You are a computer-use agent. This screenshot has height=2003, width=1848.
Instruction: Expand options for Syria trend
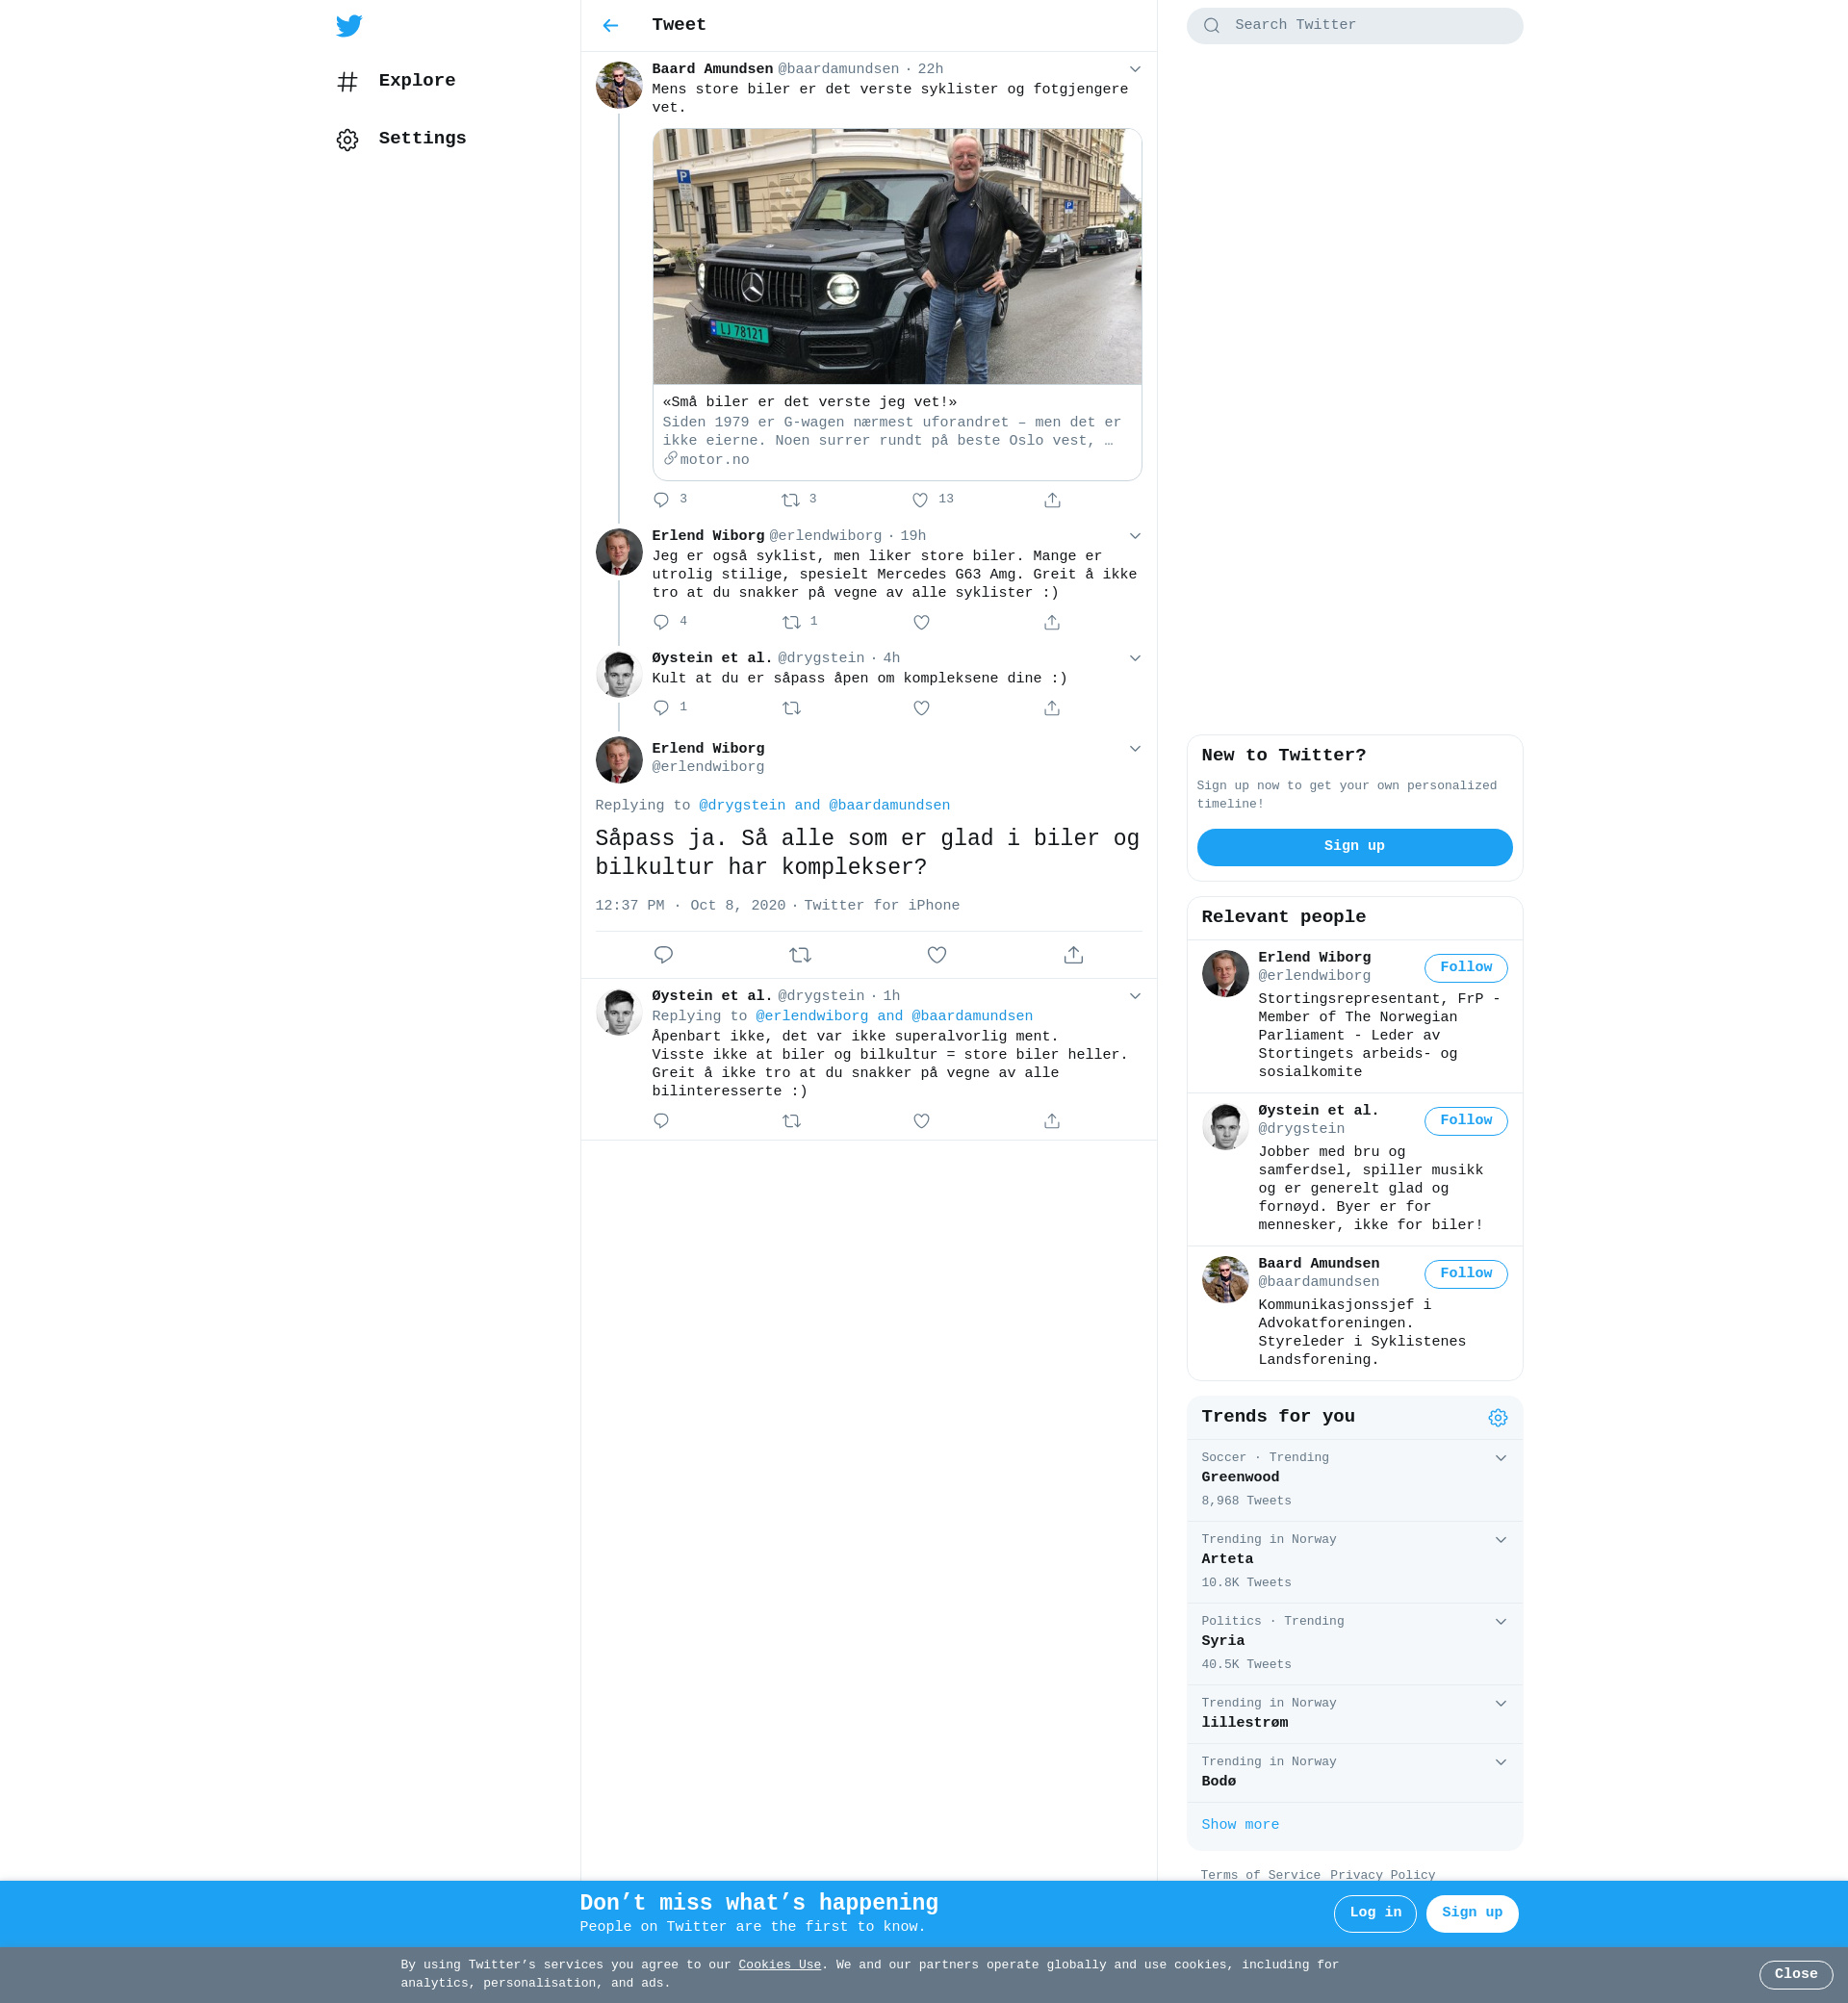tap(1500, 1622)
